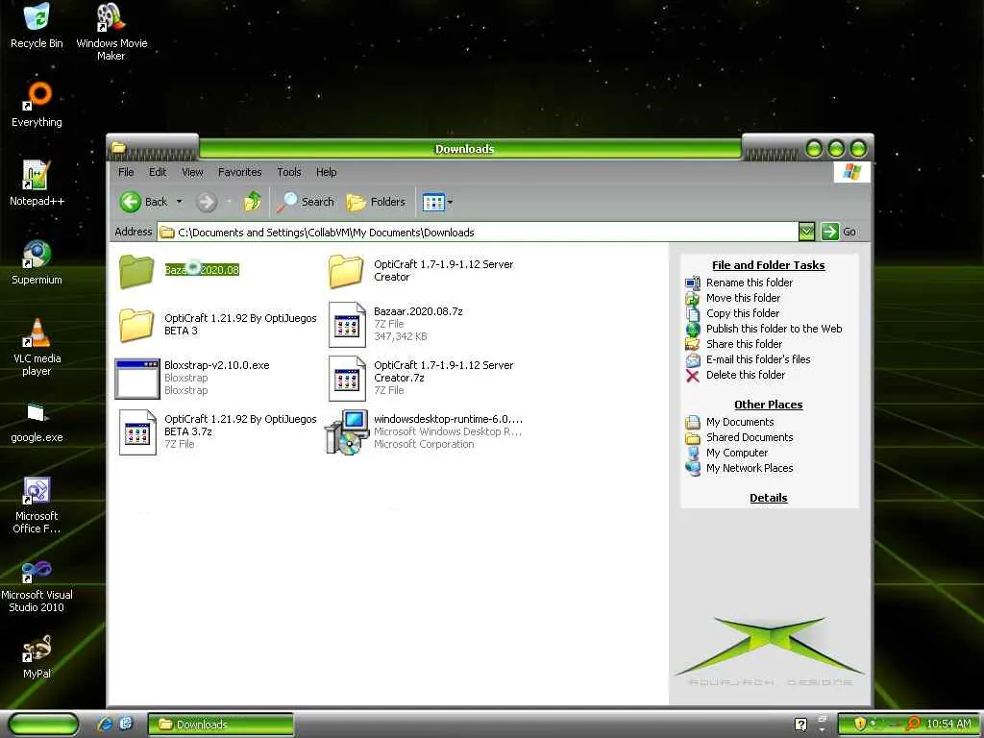
Task: Click the Forward arrow button
Action: 207,202
